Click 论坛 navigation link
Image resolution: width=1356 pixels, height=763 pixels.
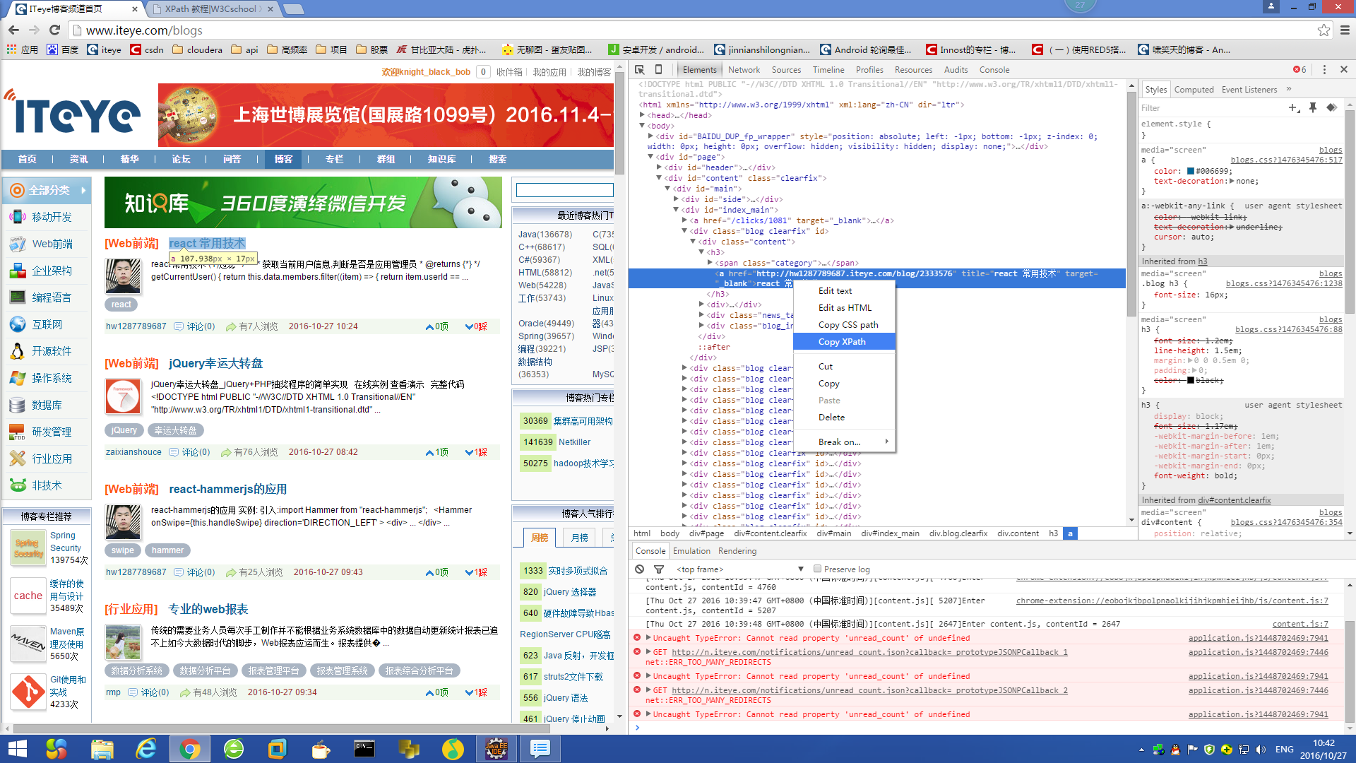point(181,159)
